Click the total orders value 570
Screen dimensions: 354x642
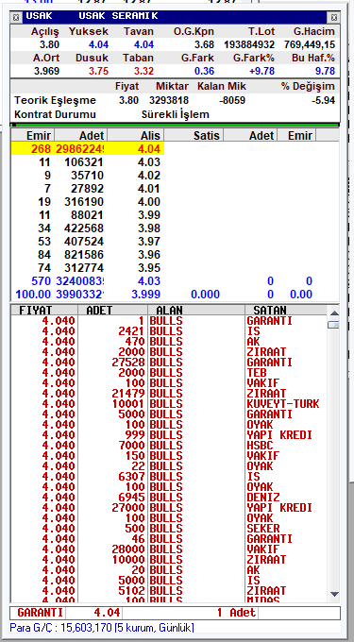click(41, 281)
